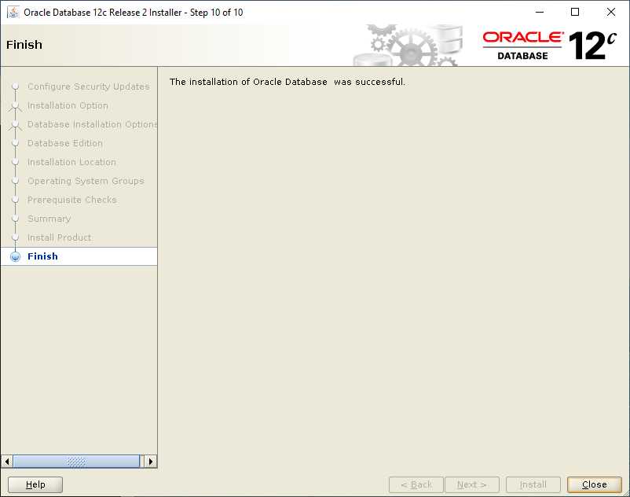Screen dimensions: 630x497
Task: Open the Help button
Action: (x=35, y=484)
